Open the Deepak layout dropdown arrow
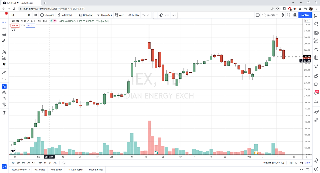 click(x=277, y=15)
